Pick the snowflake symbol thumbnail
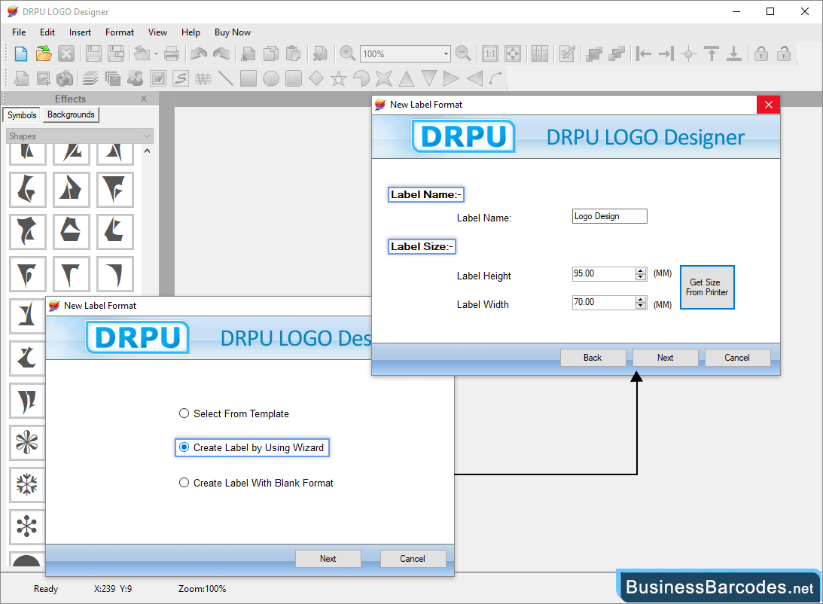The width and height of the screenshot is (823, 604). (x=27, y=484)
